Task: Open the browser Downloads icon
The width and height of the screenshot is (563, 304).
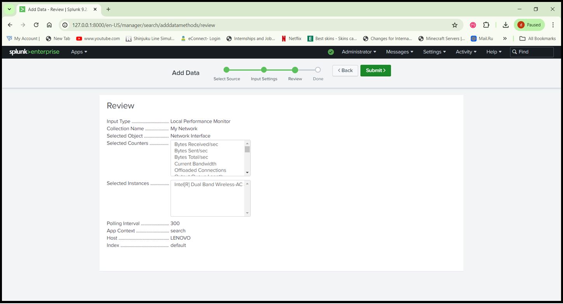Action: (506, 24)
